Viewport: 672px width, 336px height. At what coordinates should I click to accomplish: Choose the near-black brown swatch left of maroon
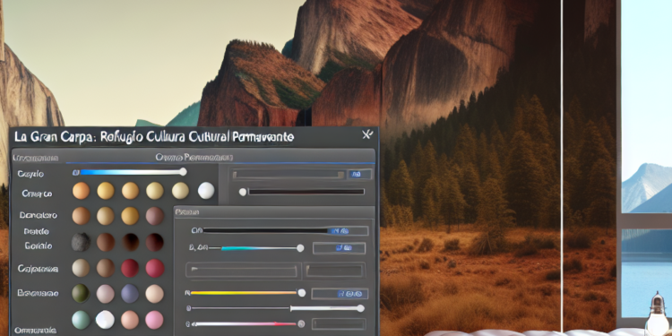click(130, 242)
